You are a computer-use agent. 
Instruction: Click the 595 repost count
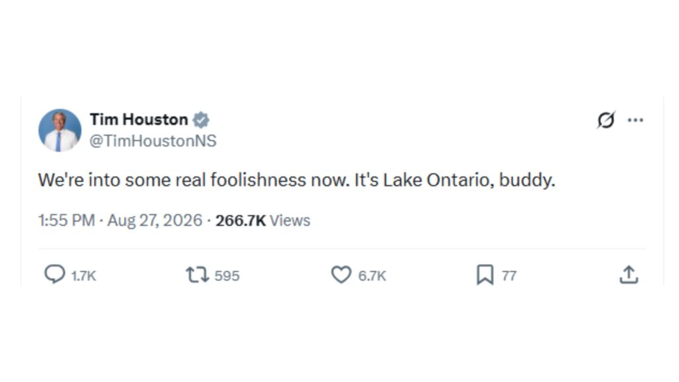click(x=227, y=276)
